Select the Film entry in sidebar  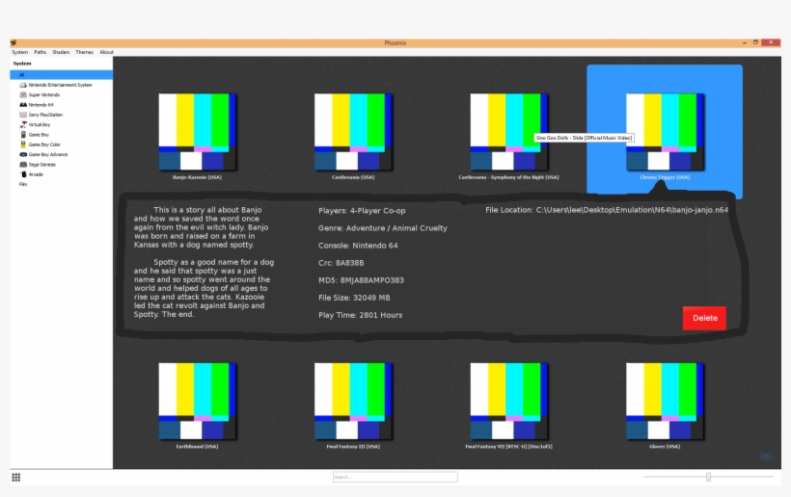click(23, 184)
